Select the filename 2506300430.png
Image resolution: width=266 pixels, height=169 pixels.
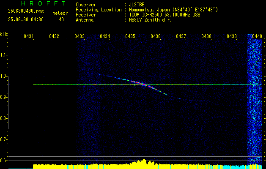coord(26,11)
